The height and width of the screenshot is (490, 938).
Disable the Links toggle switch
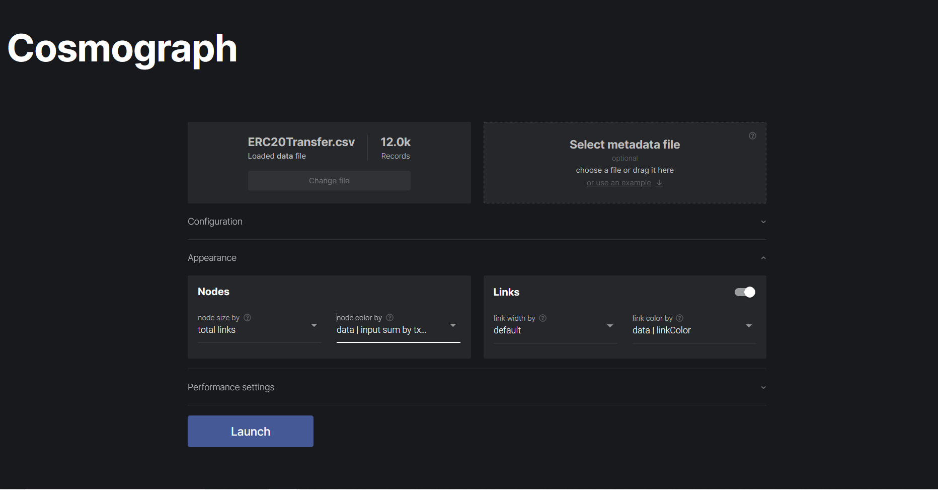(x=745, y=292)
